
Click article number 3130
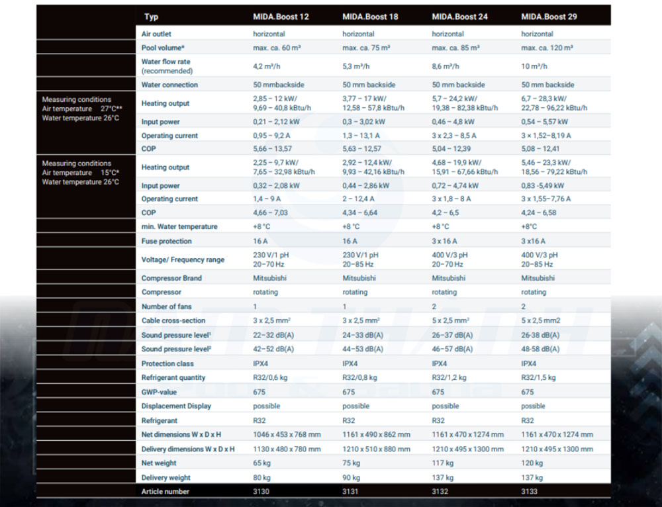pyautogui.click(x=261, y=491)
